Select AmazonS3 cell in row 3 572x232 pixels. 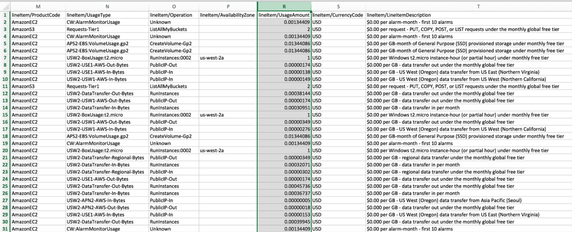click(x=38, y=29)
